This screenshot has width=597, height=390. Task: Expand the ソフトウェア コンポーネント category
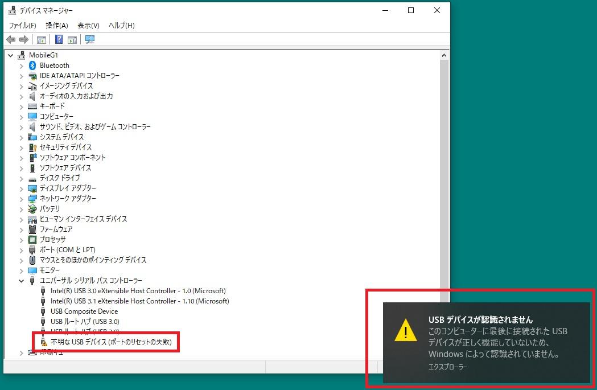tap(21, 158)
